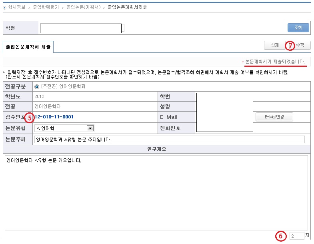This screenshot has height=244, width=314.
Task: Click the receipt number 12-010-11-0001
Action: pos(54,117)
